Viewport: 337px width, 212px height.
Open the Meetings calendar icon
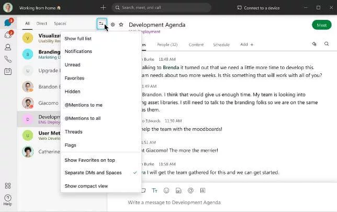pos(8,71)
